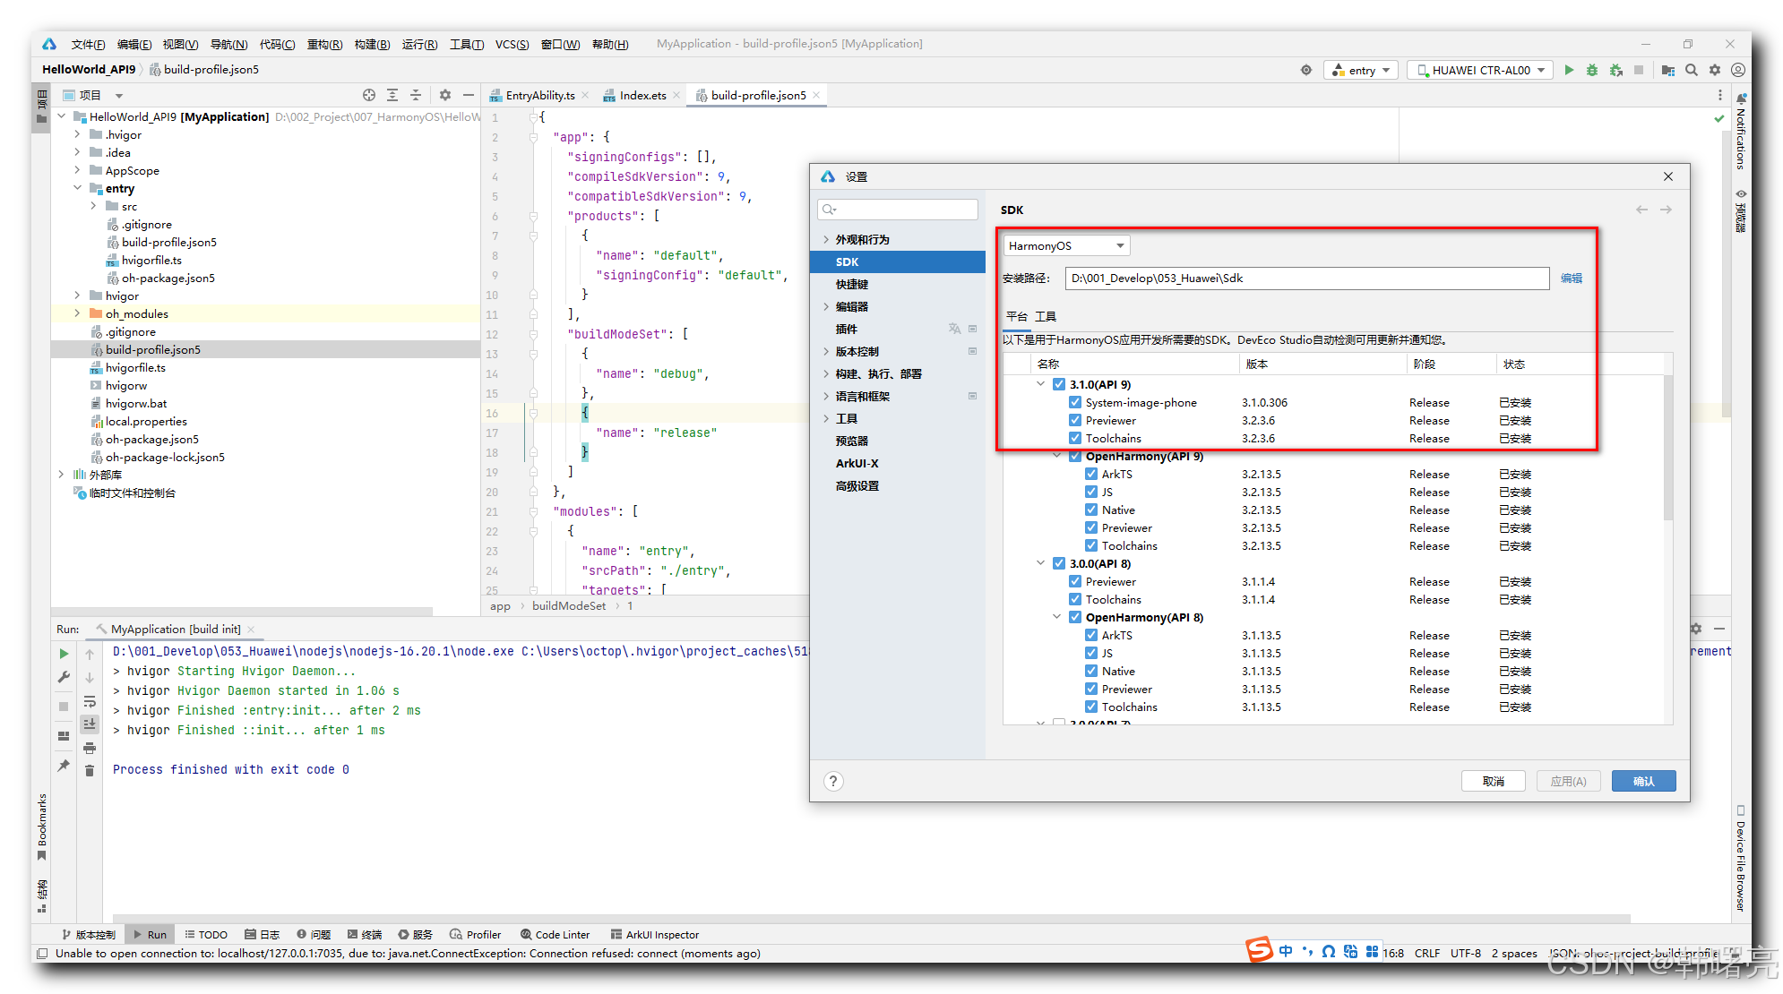The width and height of the screenshot is (1783, 994).
Task: Click the Debug bug icon in toolbar
Action: tap(1592, 70)
